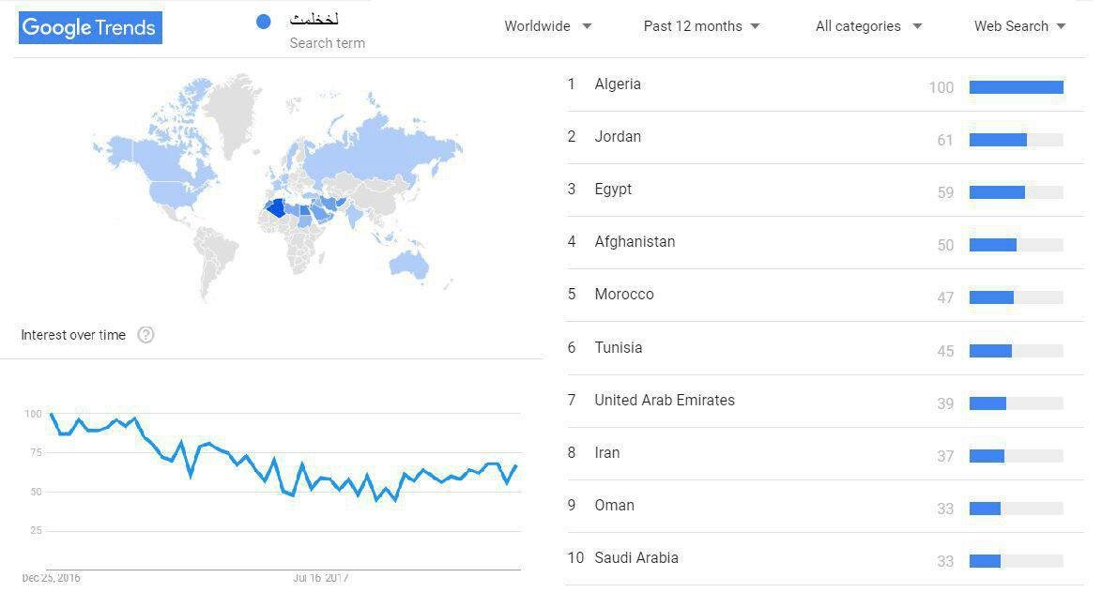Click Algeria's interest bar
This screenshot has width=1102, height=608.
click(x=1016, y=87)
